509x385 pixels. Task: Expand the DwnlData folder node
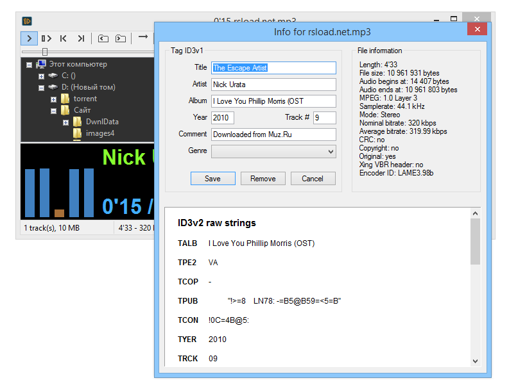pos(65,122)
